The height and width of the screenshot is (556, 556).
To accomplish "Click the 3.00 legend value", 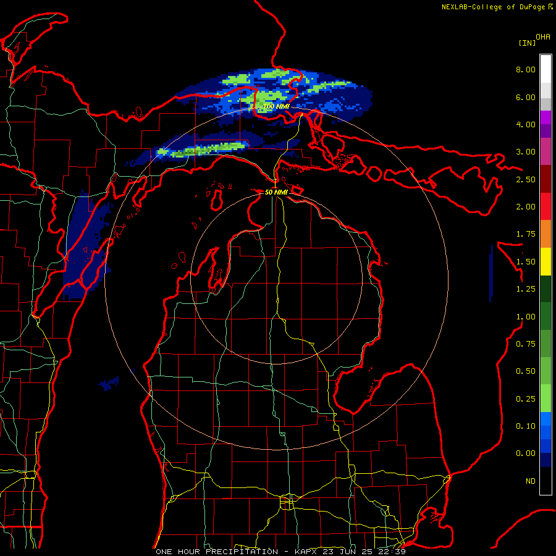I will [x=526, y=152].
